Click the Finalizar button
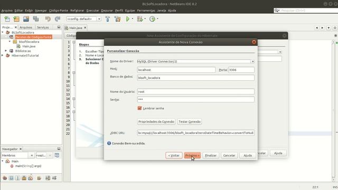The image size is (338, 190). pos(211,155)
